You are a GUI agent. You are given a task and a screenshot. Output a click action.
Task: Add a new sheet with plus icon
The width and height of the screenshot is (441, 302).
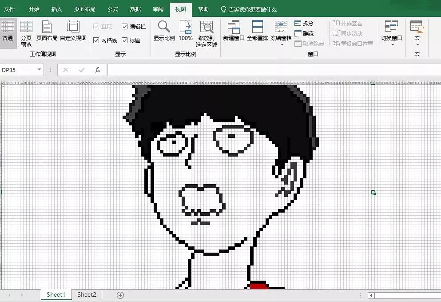point(120,295)
